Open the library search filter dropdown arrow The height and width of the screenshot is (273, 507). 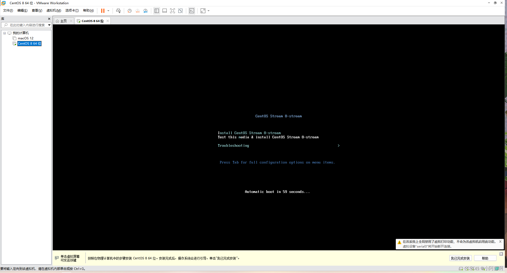click(x=49, y=25)
